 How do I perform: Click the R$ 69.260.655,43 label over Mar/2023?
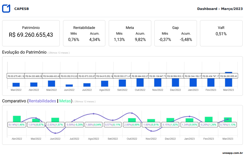(x=228, y=76)
